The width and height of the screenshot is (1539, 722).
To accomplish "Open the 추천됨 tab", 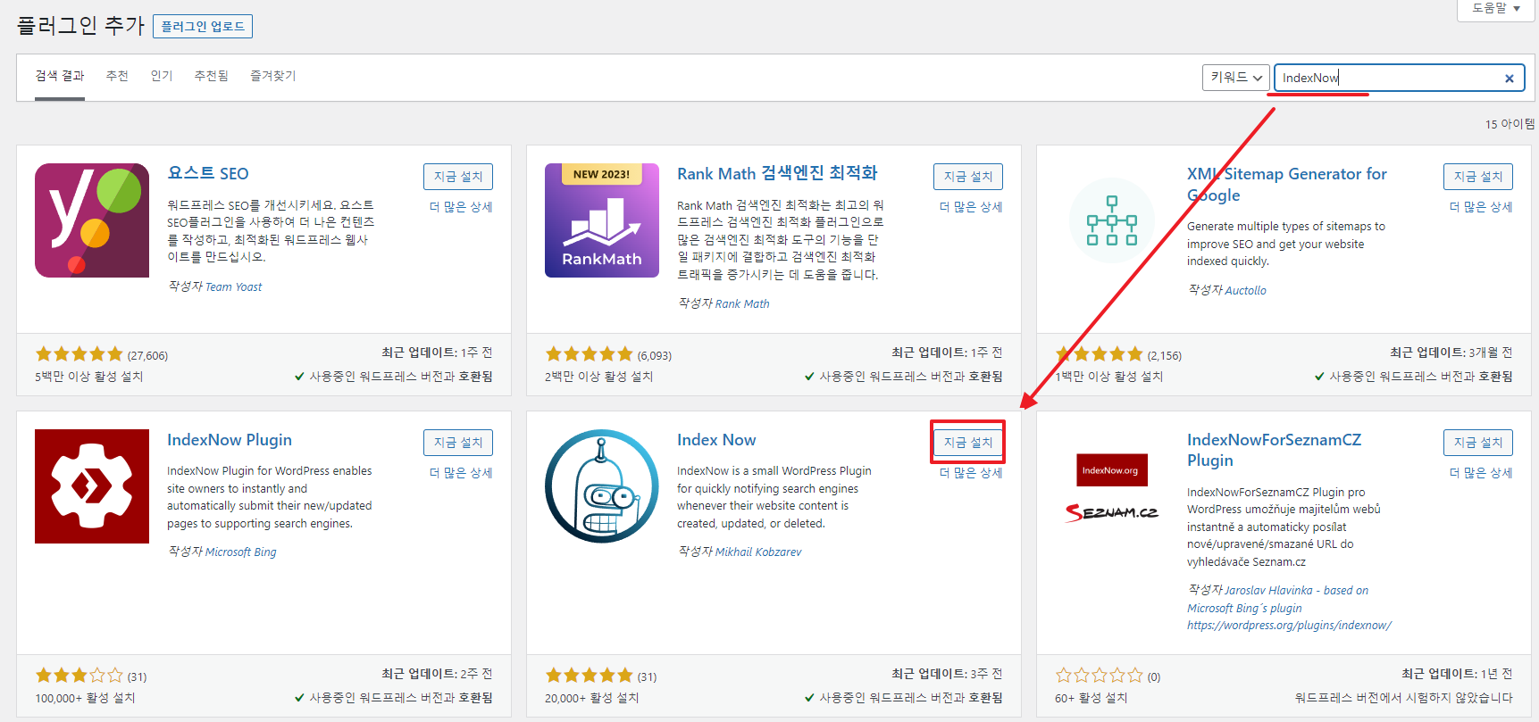I will (x=211, y=77).
